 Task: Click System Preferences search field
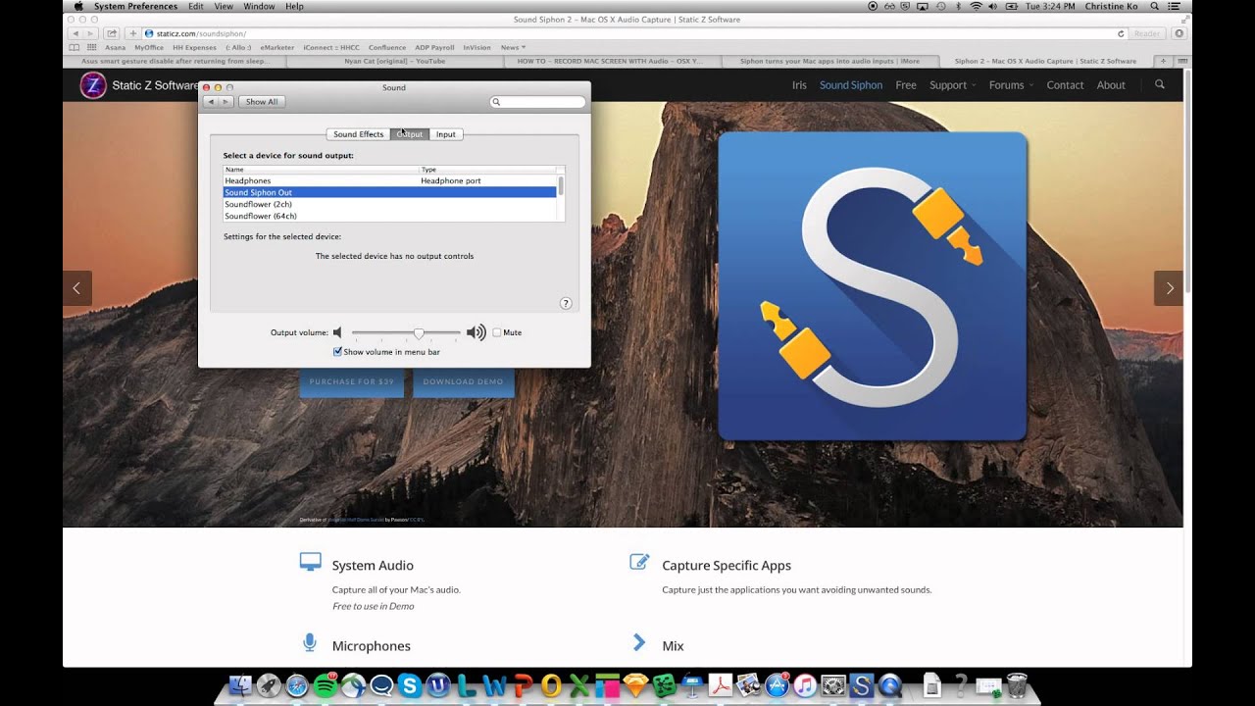point(537,102)
